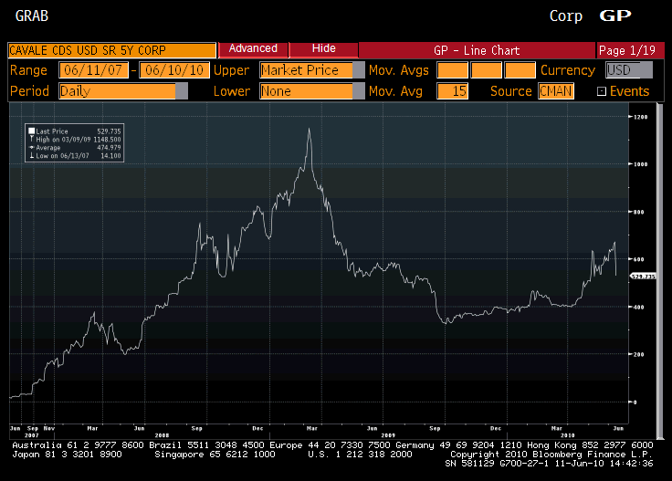Screen dimensions: 672x481
Task: Edit the range start date 06/11/07
Action: coord(93,70)
